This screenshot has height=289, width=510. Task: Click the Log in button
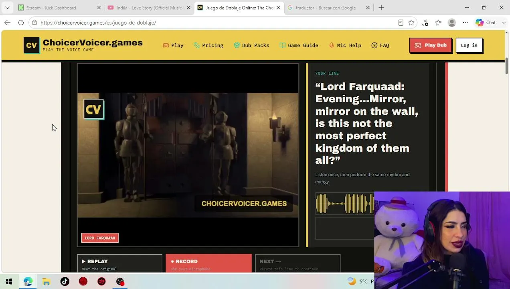[x=469, y=45]
